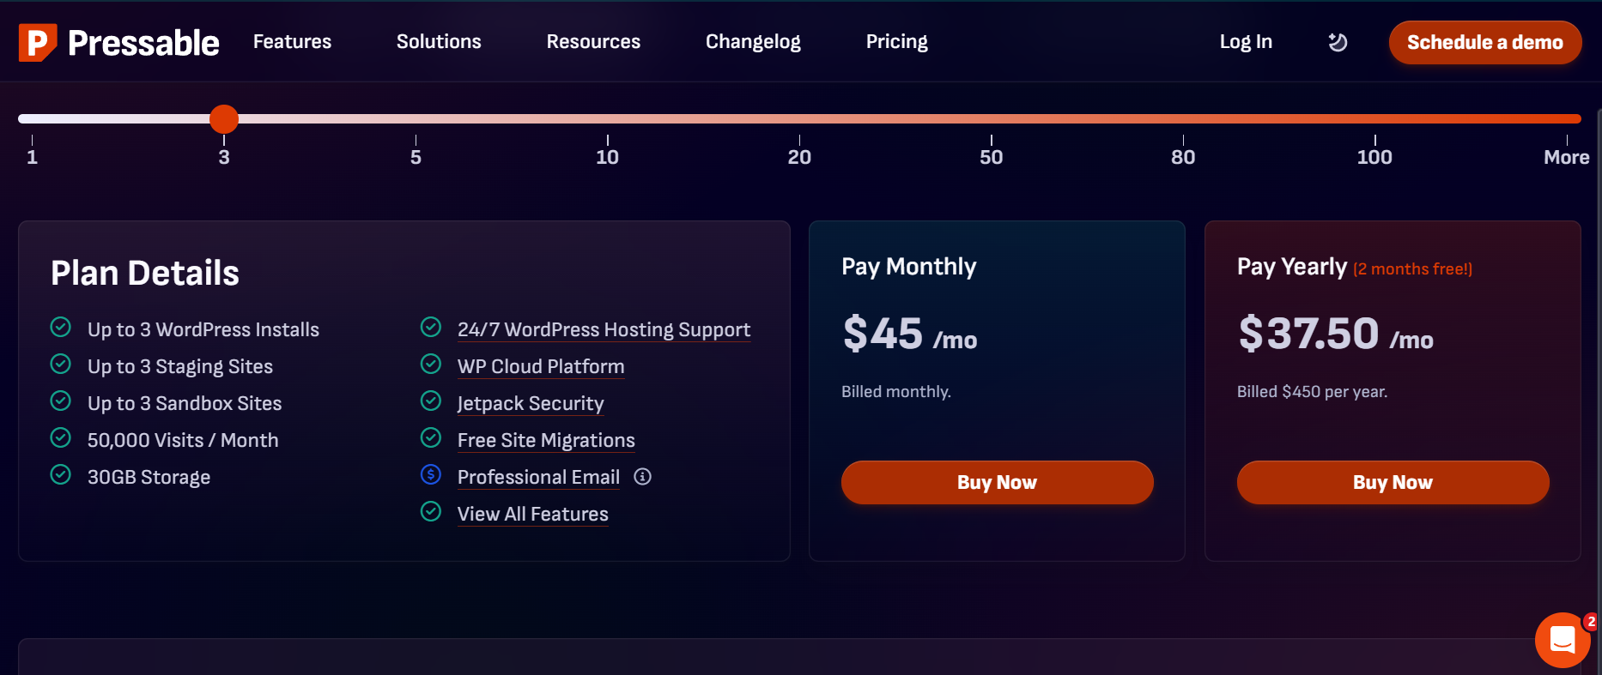The width and height of the screenshot is (1602, 675).
Task: Click checkmark icon next to Jetpack Security
Action: (431, 401)
